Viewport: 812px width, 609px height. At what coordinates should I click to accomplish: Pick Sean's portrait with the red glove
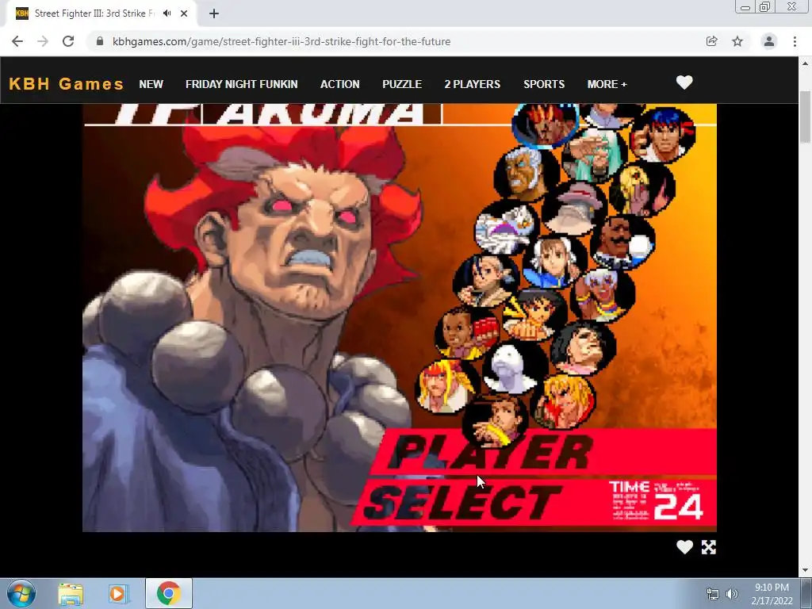pos(467,333)
